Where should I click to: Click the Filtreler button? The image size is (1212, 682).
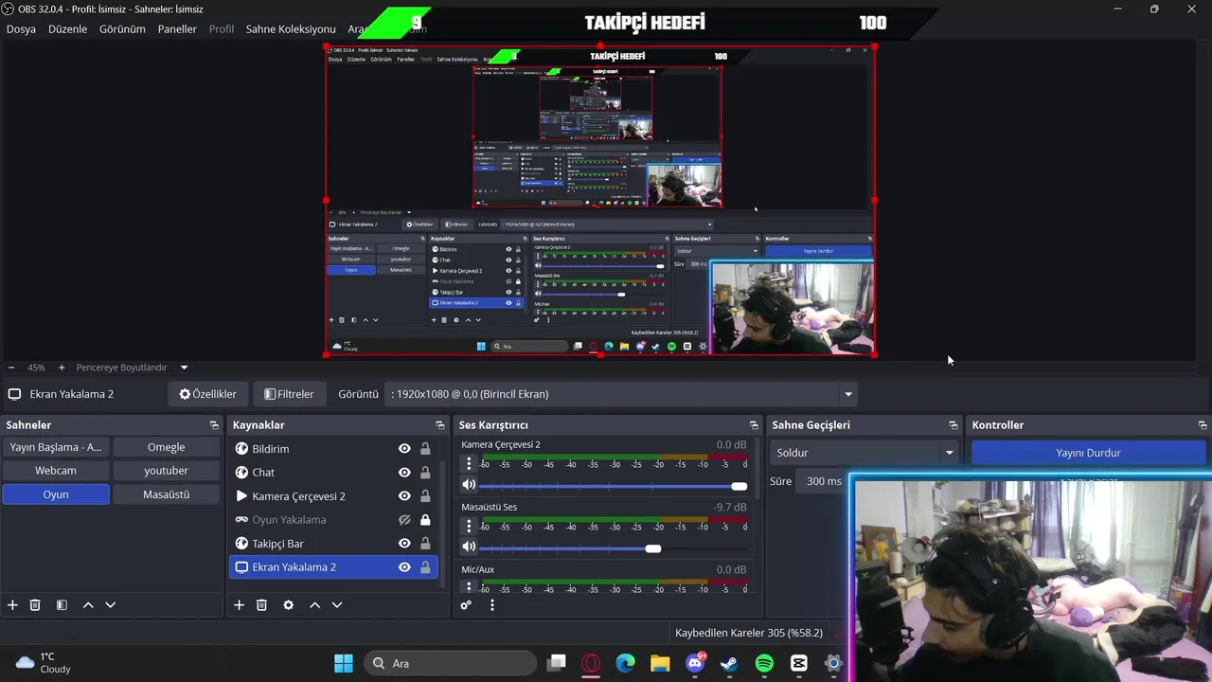(x=289, y=394)
